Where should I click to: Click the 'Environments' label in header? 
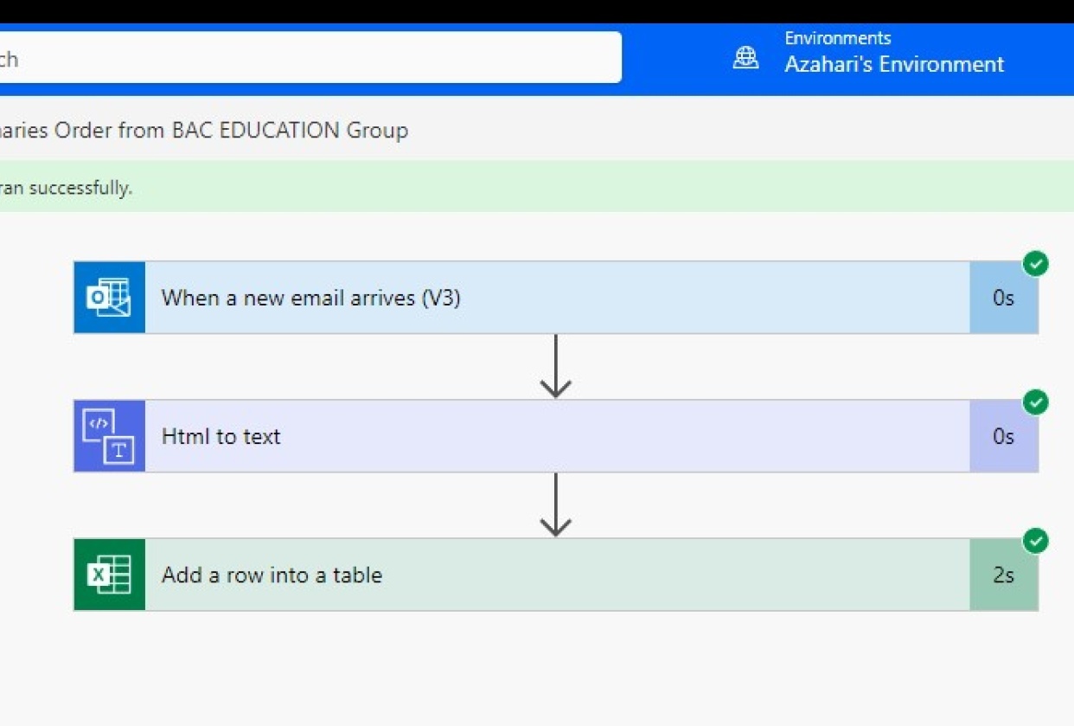pos(837,38)
